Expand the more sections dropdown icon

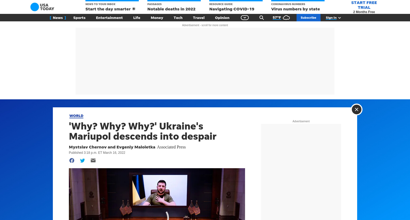[245, 18]
